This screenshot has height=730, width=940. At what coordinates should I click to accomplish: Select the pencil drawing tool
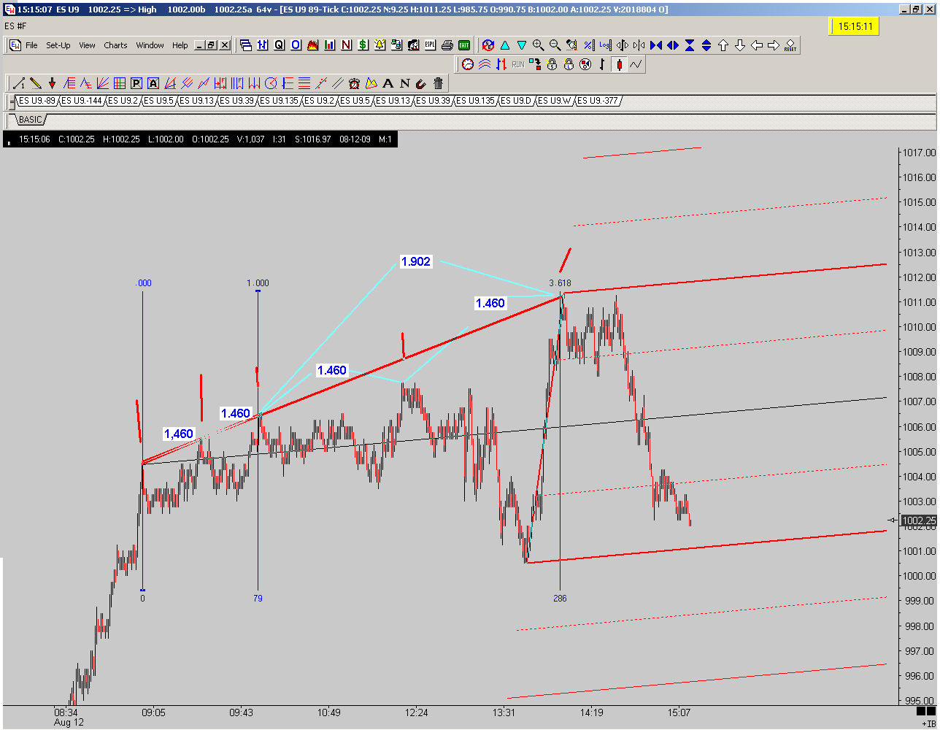coord(35,83)
